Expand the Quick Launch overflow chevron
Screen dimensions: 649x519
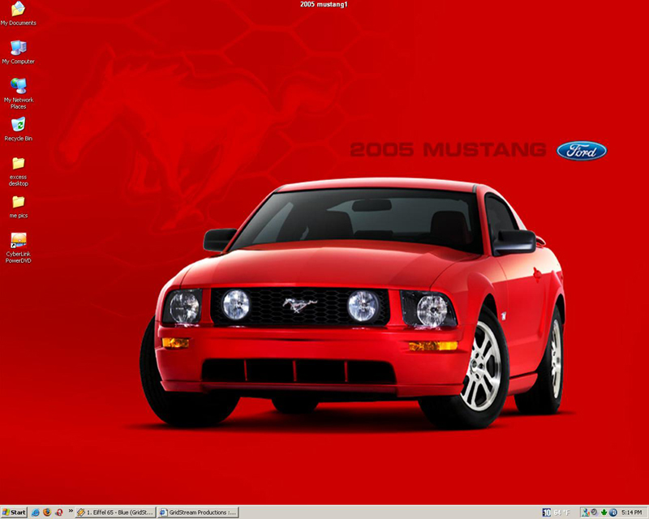(69, 513)
